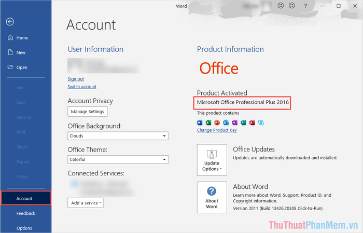Click the Office Theme label

point(87,149)
